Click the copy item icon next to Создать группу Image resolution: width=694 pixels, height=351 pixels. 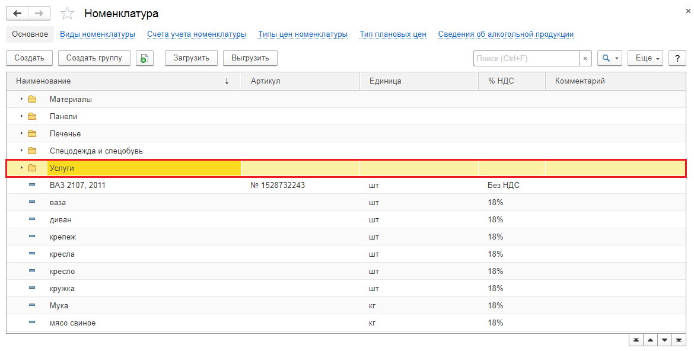click(x=145, y=58)
